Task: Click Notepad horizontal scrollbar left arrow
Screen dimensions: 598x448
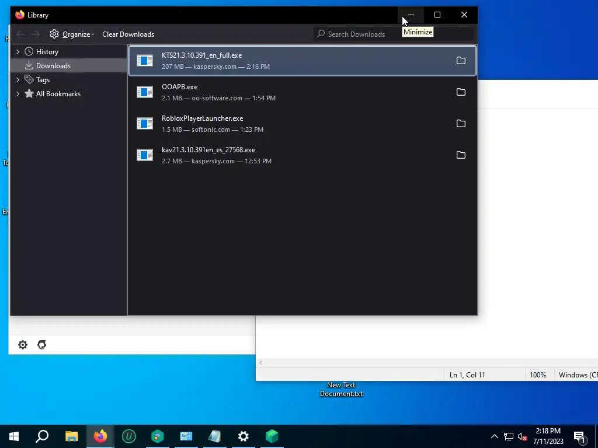Action: [x=260, y=362]
